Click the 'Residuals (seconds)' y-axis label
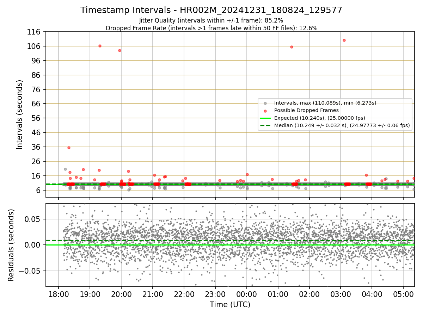 click(11, 245)
